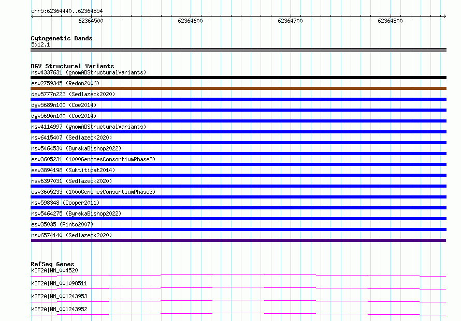Click the KIF2A|NM_001243953 transcript label
Viewport: 461px width, 321px height.
(x=59, y=296)
